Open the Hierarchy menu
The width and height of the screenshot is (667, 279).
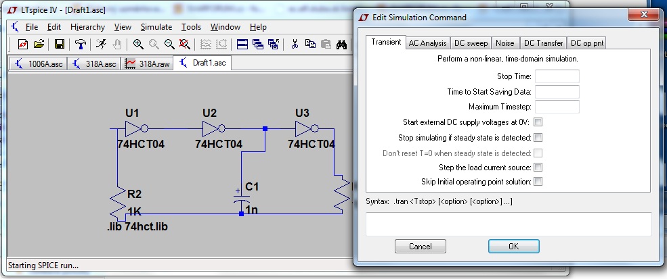(87, 27)
